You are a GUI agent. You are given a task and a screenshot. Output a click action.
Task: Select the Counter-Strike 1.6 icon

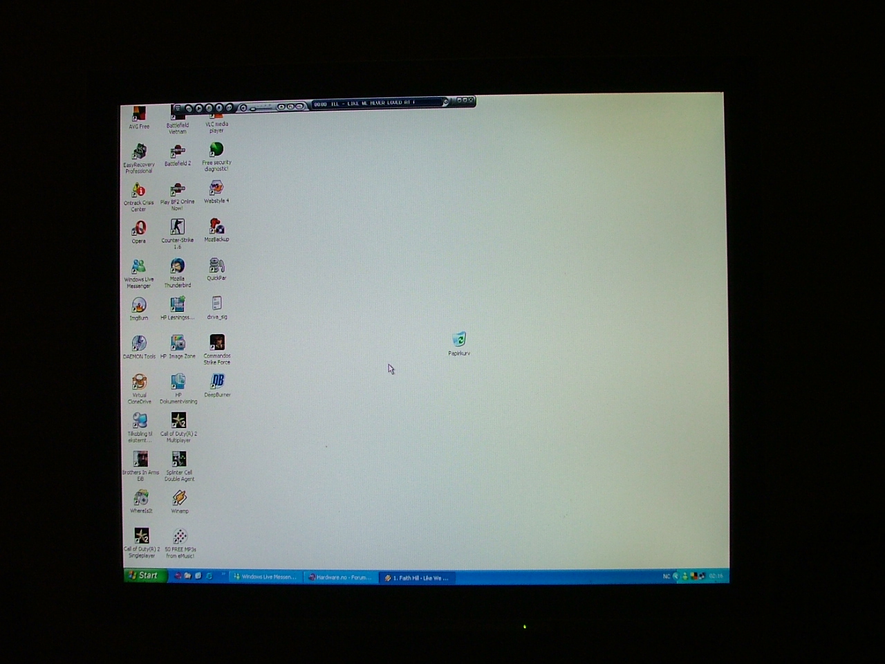pyautogui.click(x=178, y=234)
